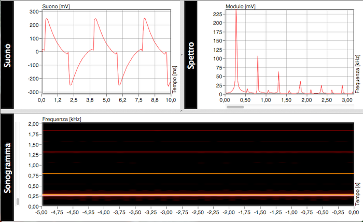The height and width of the screenshot is (222, 363).
Task: Click the '-3,75' tick on sonogram time axis
Action: click(120, 212)
